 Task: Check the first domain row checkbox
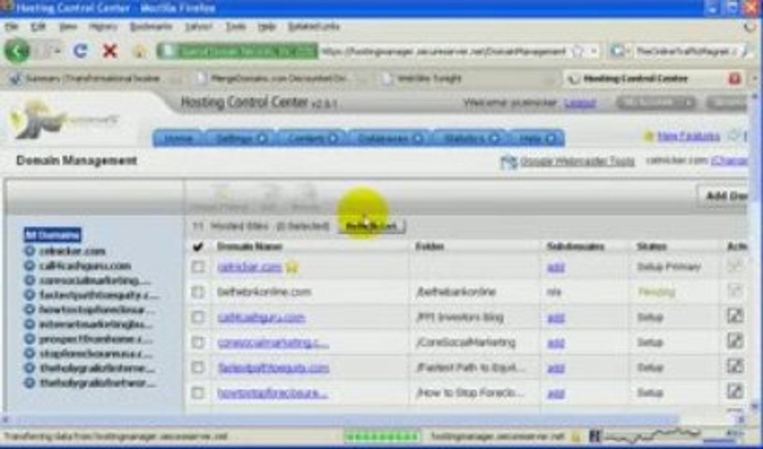click(198, 267)
